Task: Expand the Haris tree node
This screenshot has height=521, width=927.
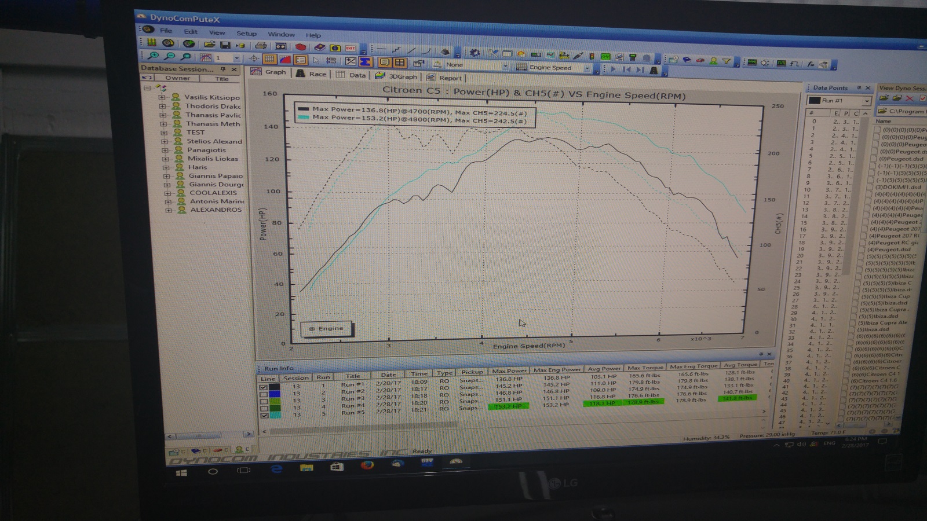Action: click(166, 167)
